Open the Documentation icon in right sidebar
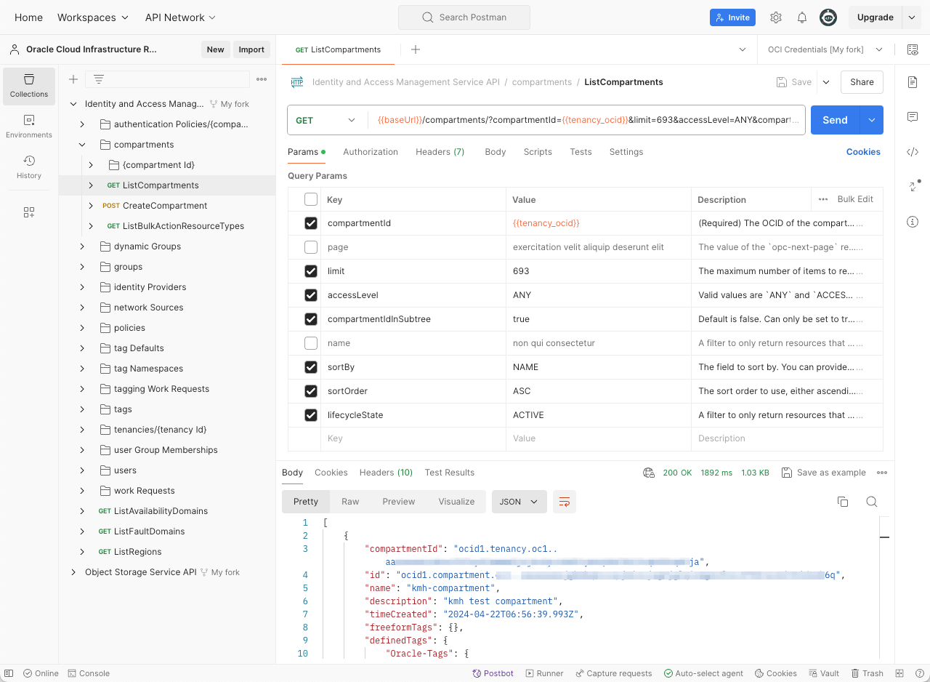930x682 pixels. point(913,82)
